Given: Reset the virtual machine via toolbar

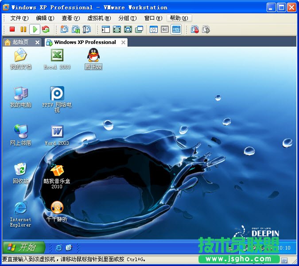Looking at the screenshot, I should pos(46,29).
